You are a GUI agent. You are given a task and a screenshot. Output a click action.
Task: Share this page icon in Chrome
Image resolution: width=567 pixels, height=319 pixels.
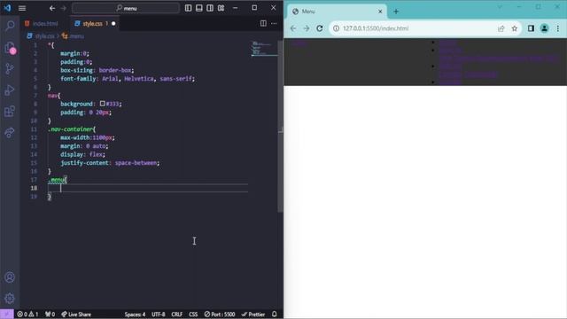(501, 28)
